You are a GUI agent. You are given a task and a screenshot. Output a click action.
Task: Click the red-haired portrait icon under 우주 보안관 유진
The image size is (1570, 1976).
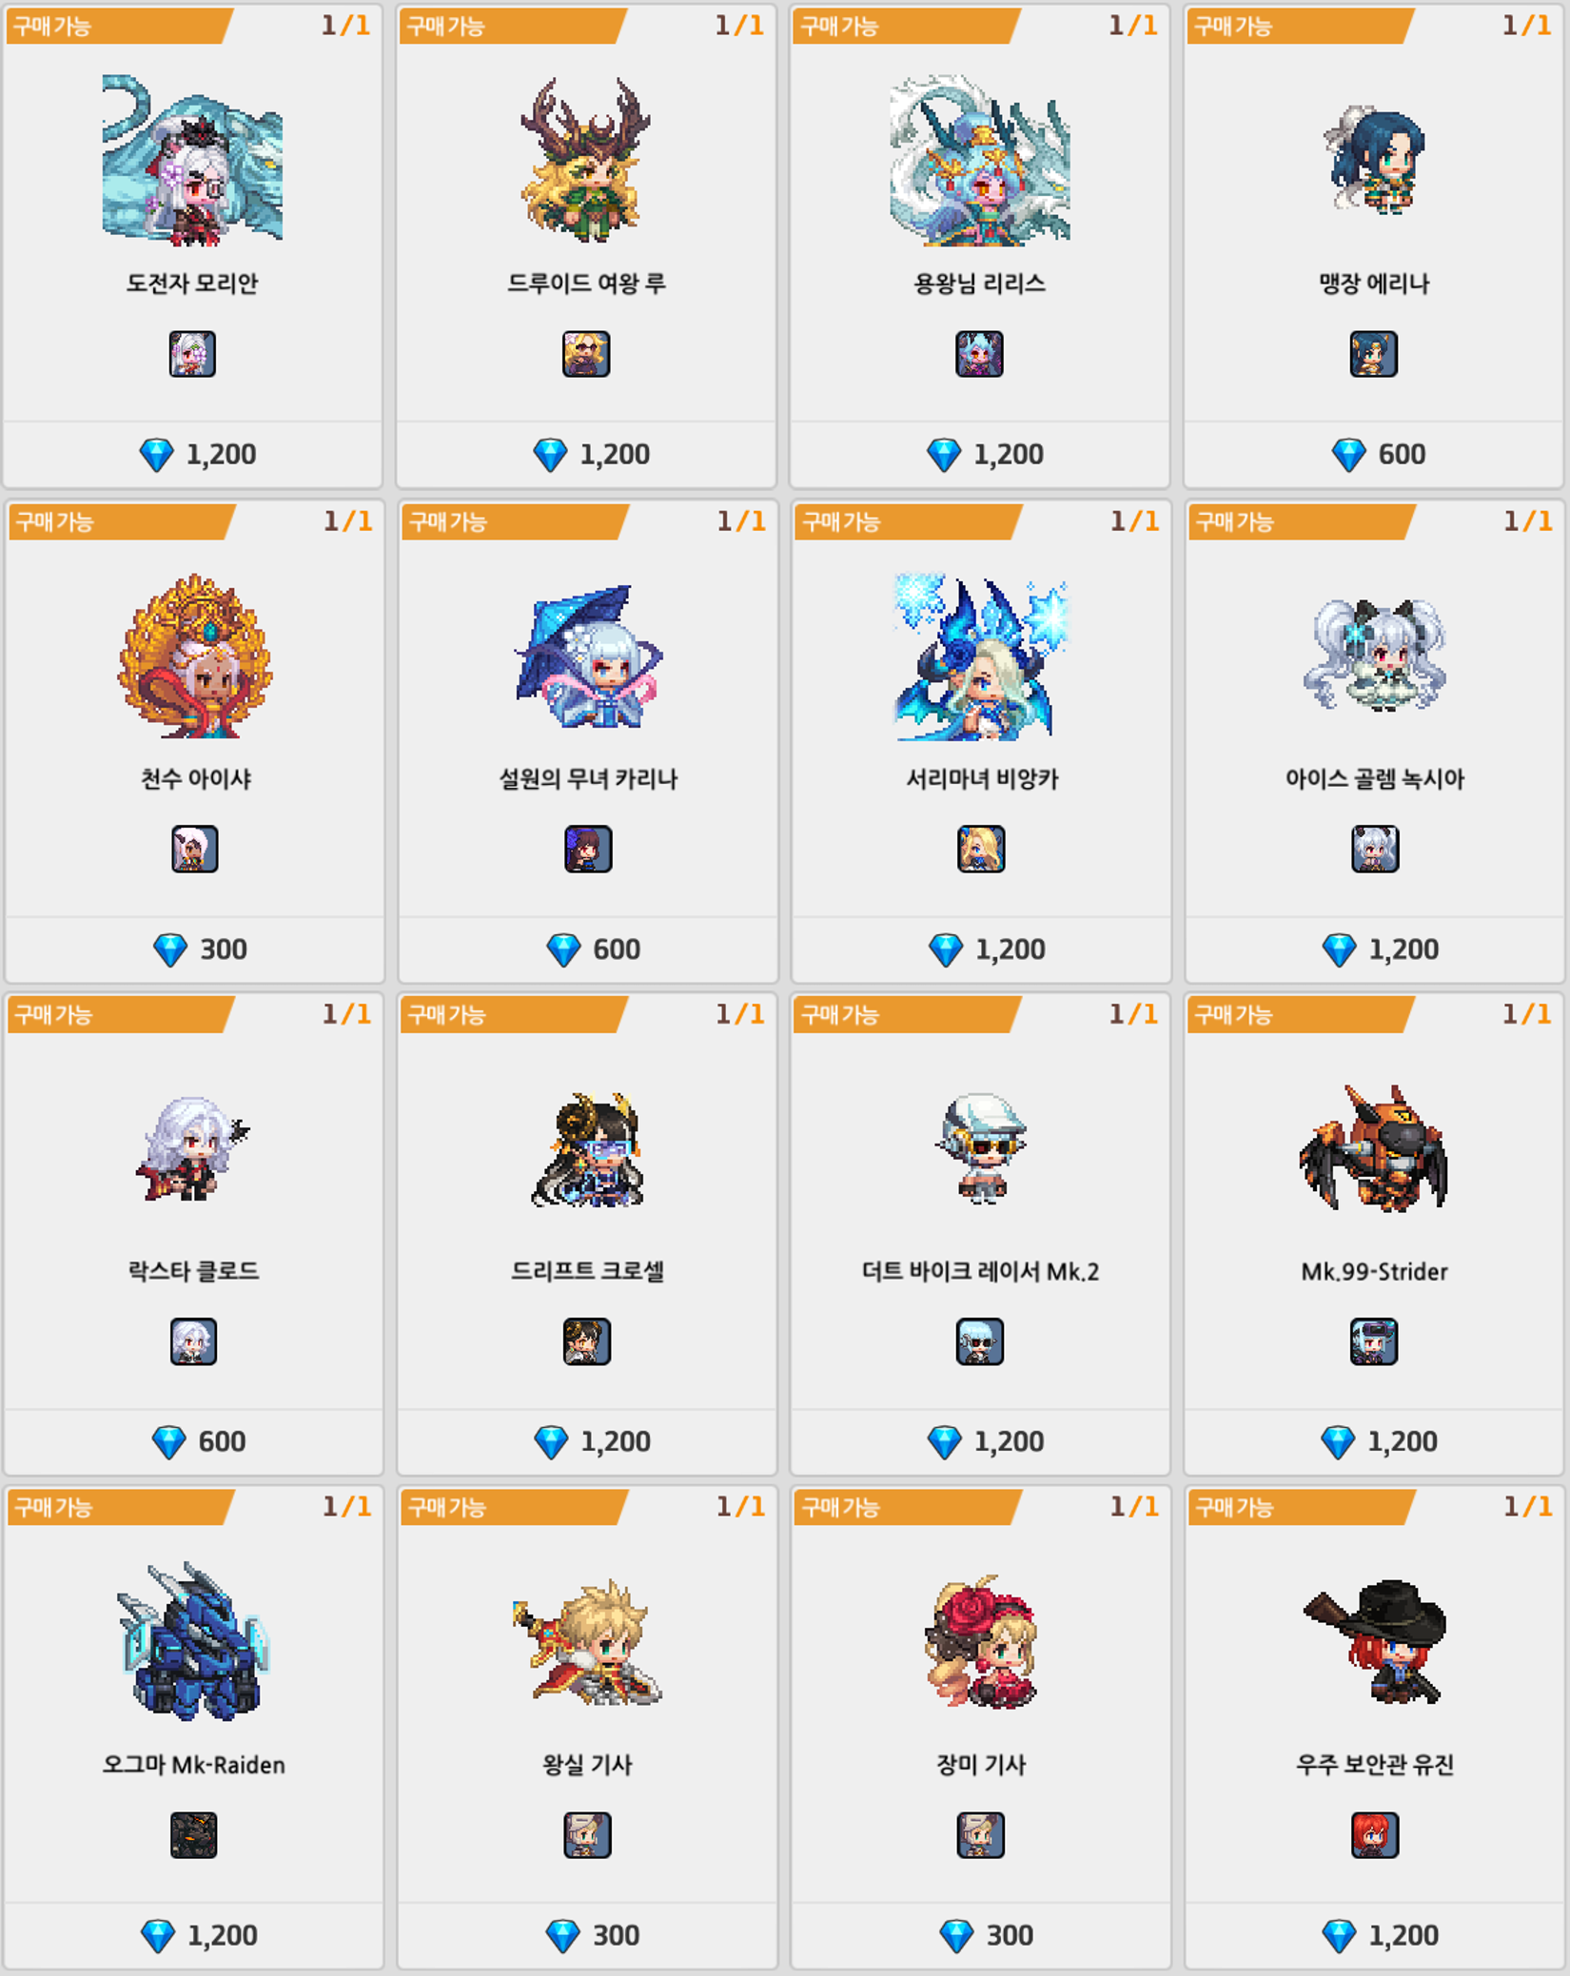pyautogui.click(x=1375, y=1835)
